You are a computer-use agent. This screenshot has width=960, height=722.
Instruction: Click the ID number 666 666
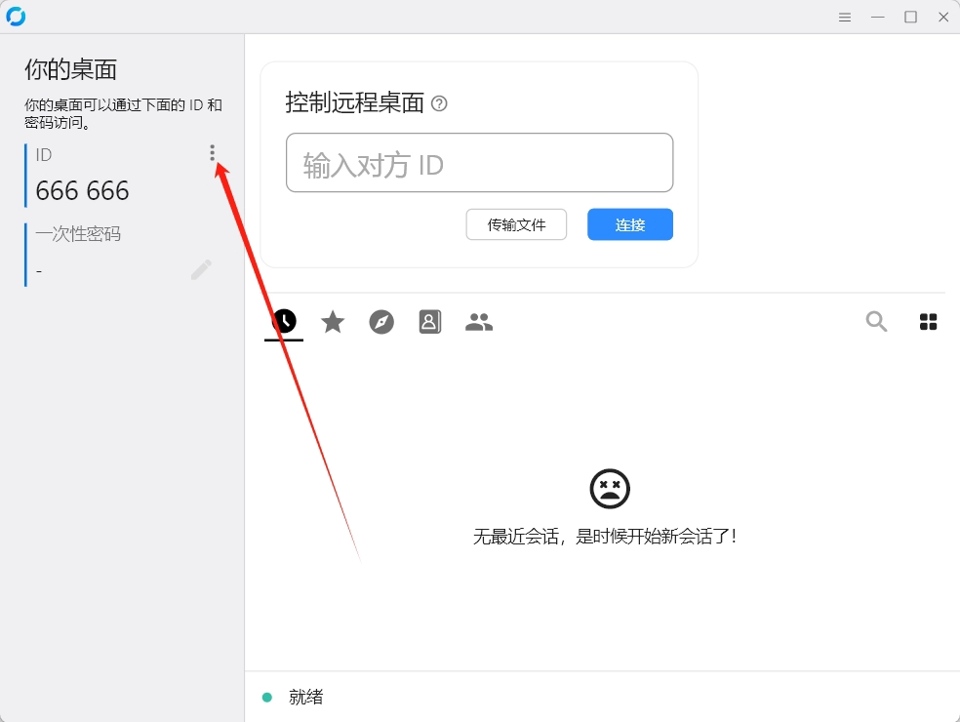[x=82, y=191]
